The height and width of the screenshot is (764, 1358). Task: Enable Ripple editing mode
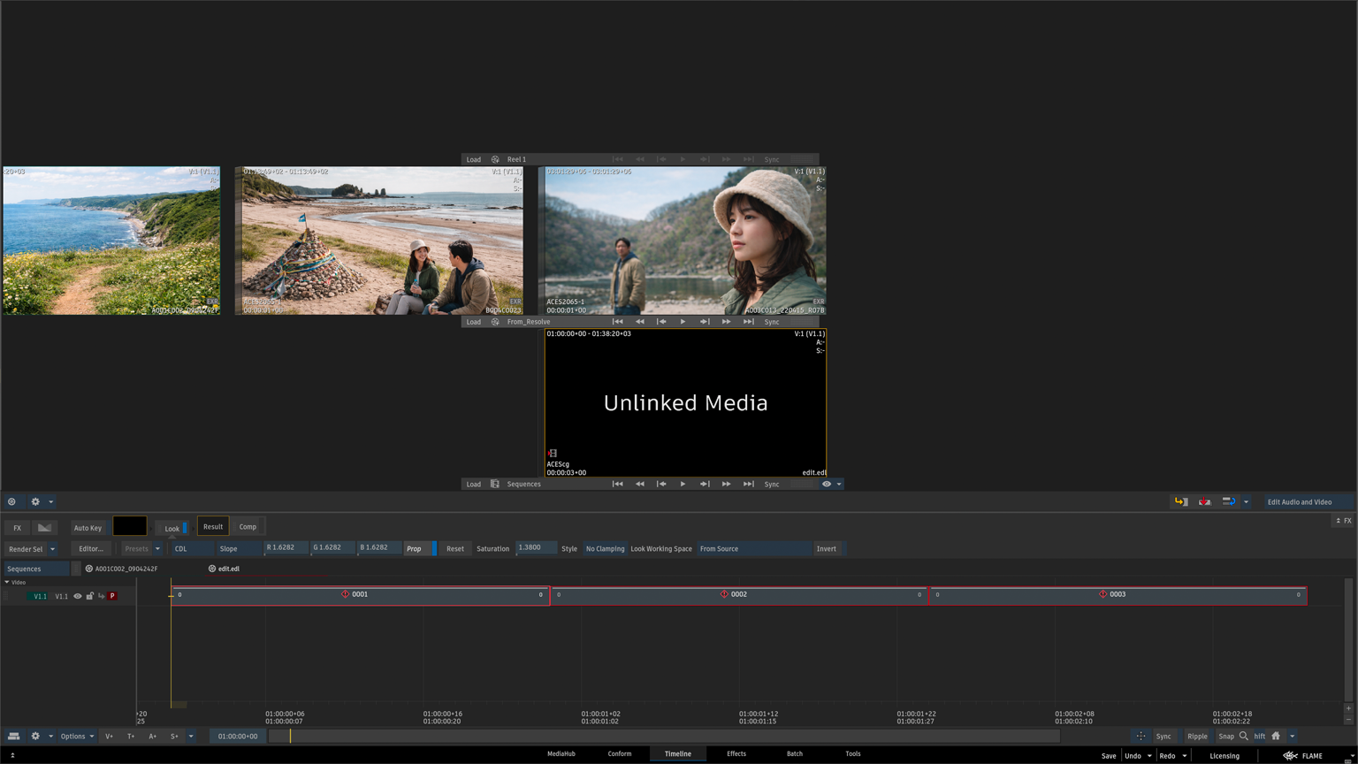tap(1197, 736)
